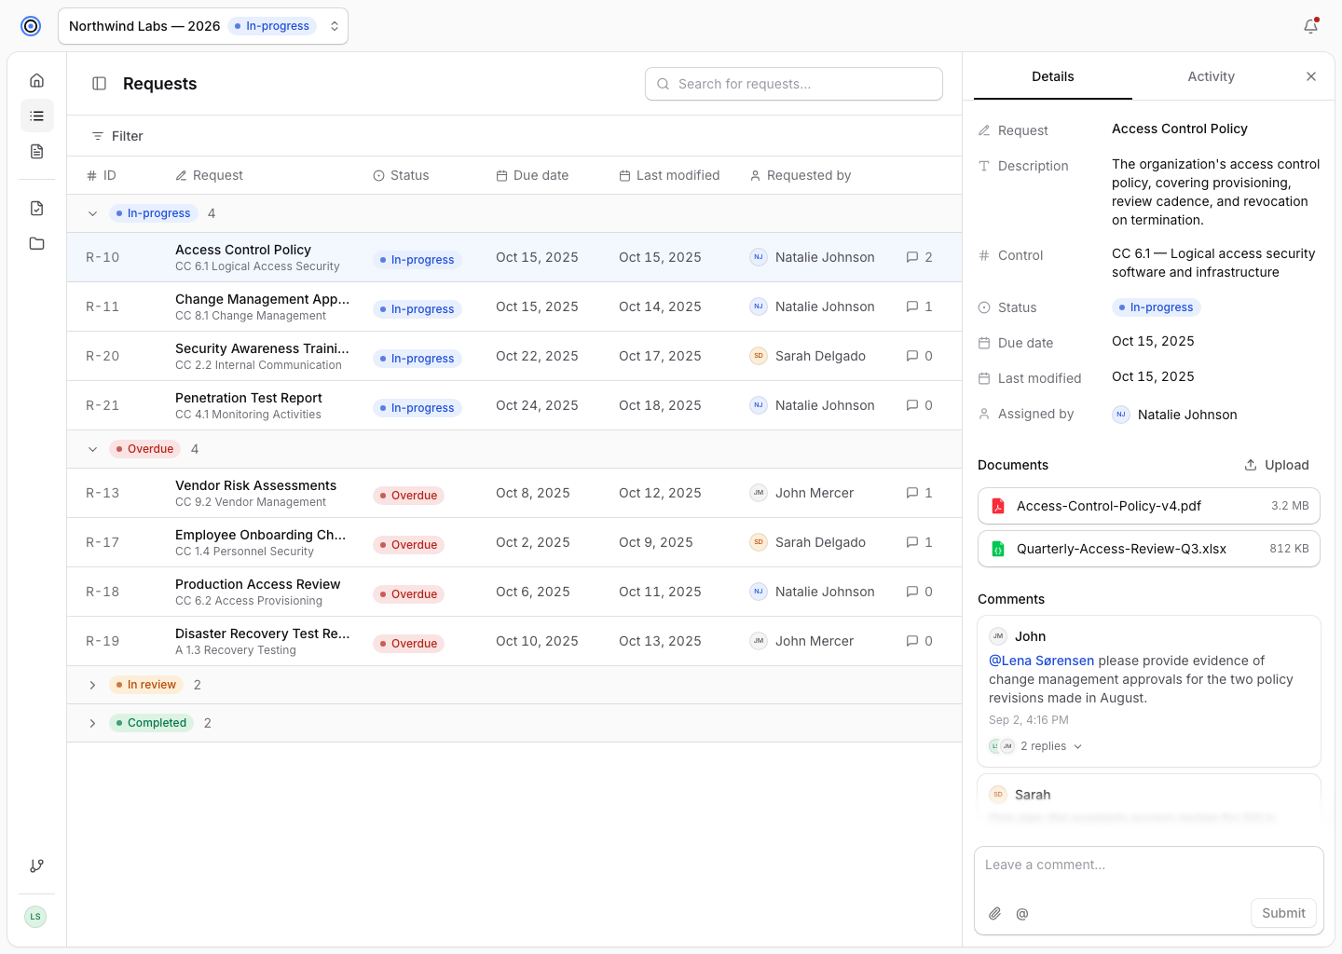
Task: Switch to the Details tab
Action: (1053, 76)
